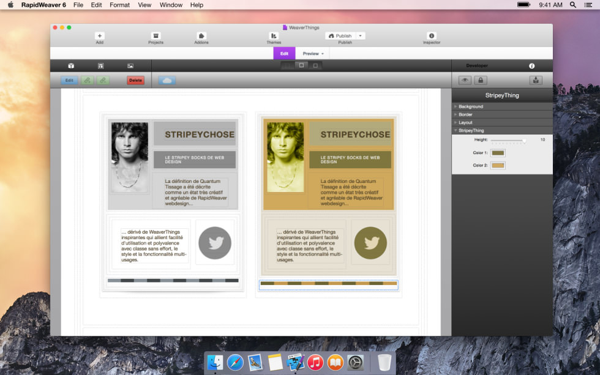Switch to the purple Edit mode tab
The image size is (600, 375).
pos(284,53)
